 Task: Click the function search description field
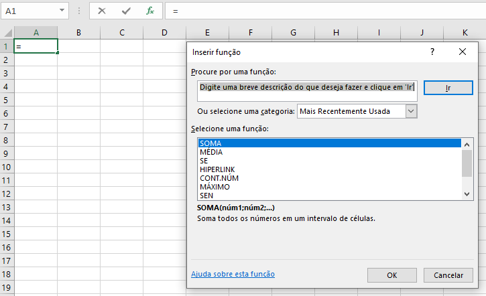pyautogui.click(x=307, y=87)
